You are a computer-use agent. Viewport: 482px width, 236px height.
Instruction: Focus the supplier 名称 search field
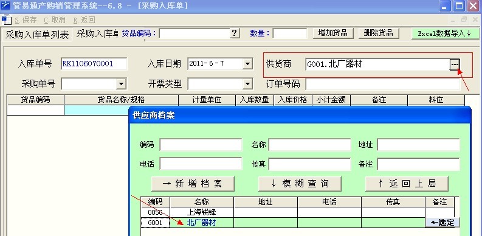coord(309,145)
